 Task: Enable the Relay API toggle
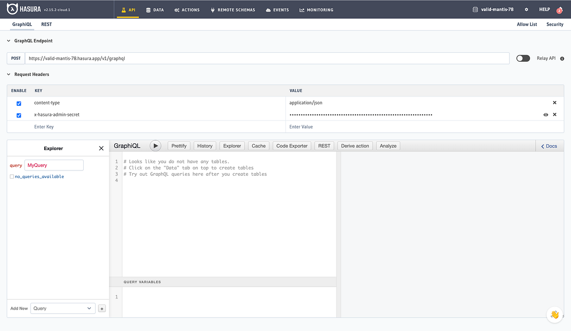click(522, 58)
